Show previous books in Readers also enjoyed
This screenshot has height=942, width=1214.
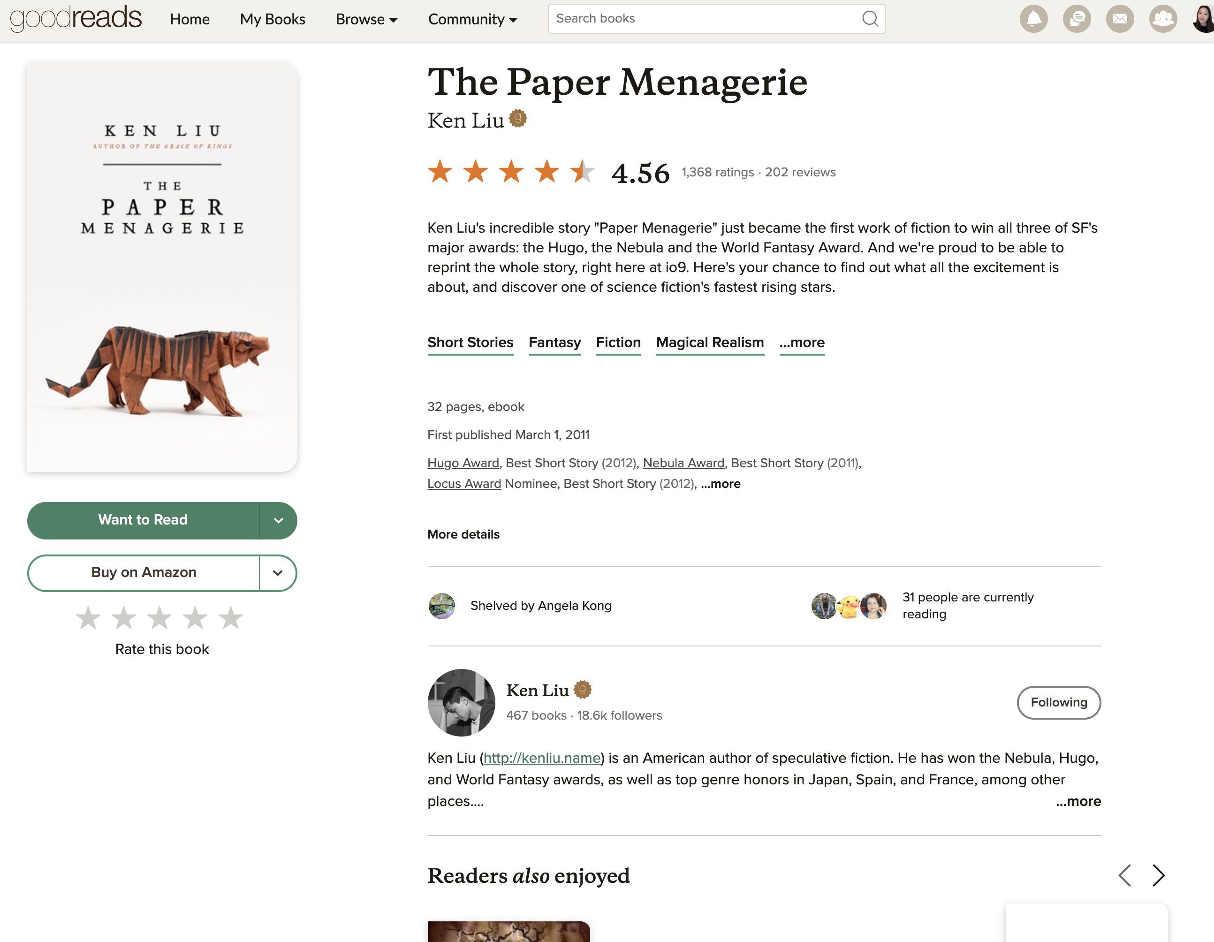tap(1125, 875)
